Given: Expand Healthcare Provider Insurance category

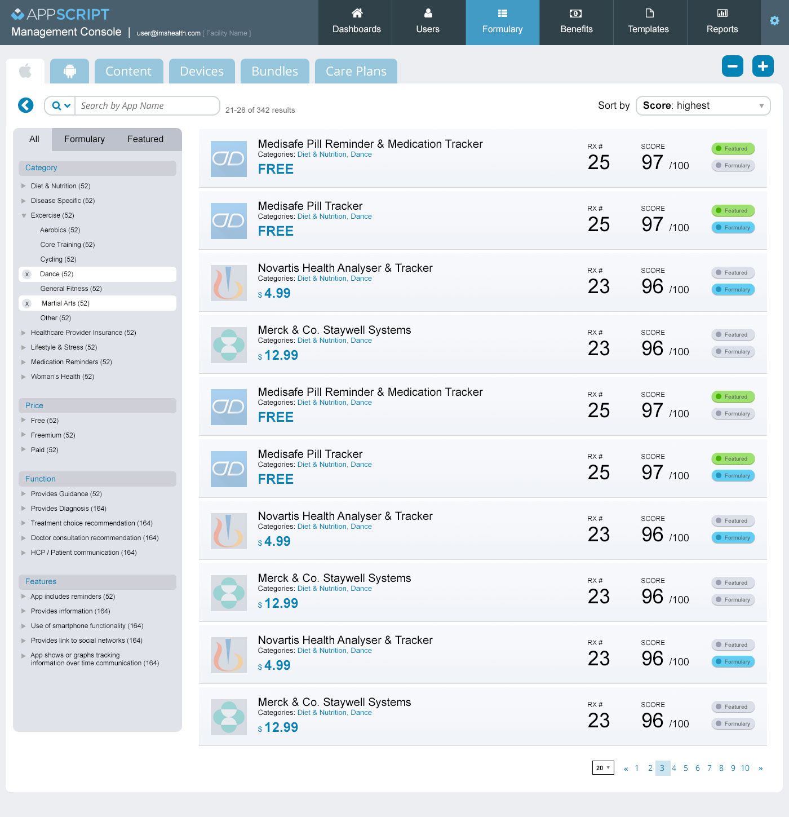Looking at the screenshot, I should (24, 333).
